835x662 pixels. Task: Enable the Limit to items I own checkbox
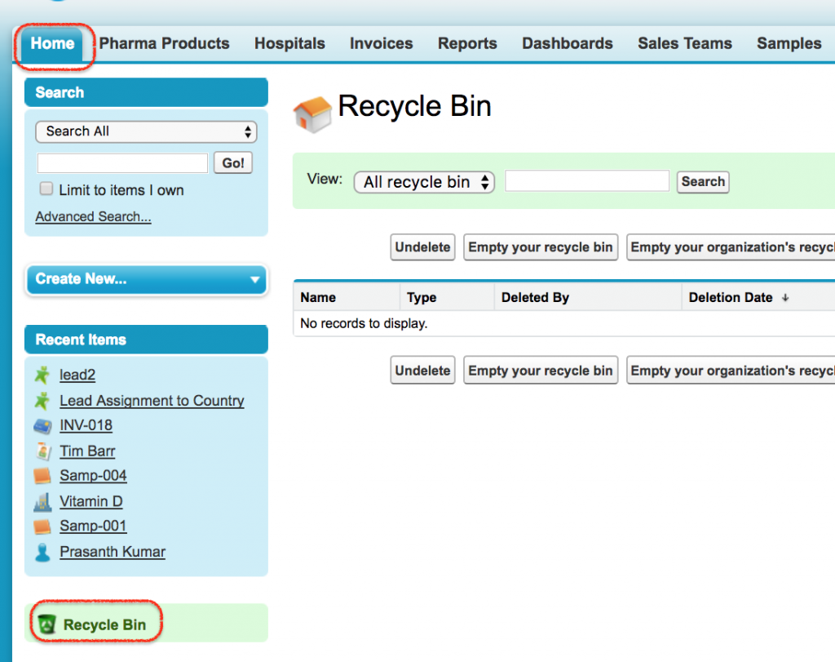pyautogui.click(x=46, y=189)
